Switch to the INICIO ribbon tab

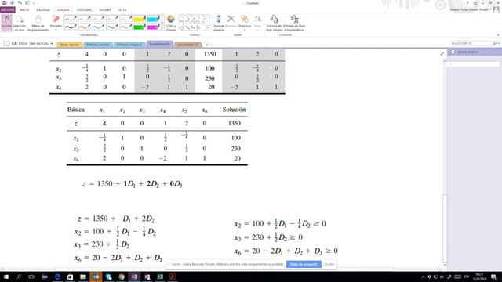click(x=24, y=10)
